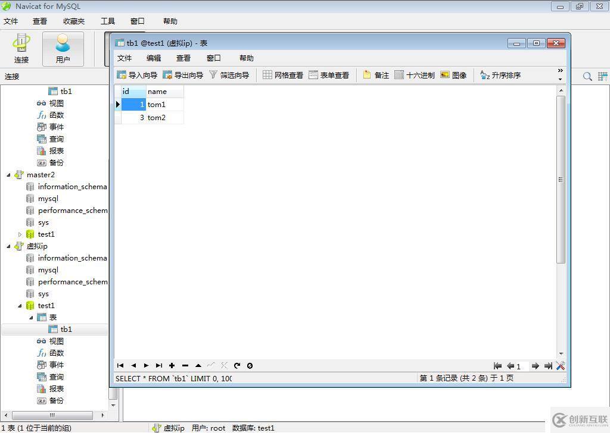Click the plus add record button

(x=172, y=365)
